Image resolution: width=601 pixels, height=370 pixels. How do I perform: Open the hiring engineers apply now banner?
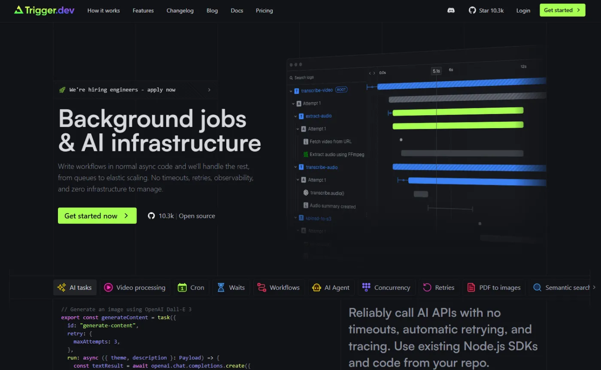(136, 90)
